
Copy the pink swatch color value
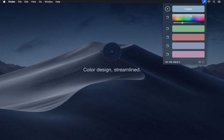tap(168, 54)
